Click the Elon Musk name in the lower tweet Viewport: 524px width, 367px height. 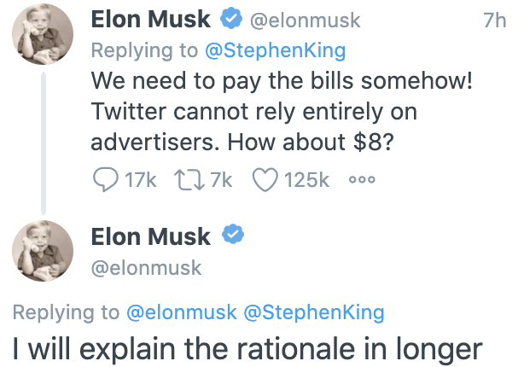(149, 235)
